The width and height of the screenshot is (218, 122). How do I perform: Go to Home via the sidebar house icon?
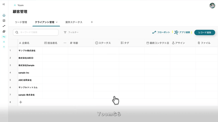(x=4, y=15)
